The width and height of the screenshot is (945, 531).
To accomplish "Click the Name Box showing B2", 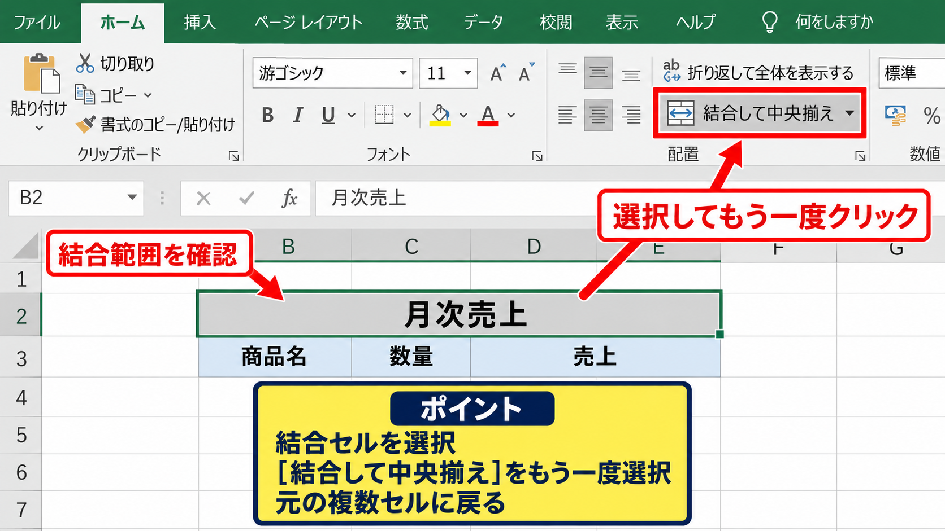I will [x=76, y=198].
